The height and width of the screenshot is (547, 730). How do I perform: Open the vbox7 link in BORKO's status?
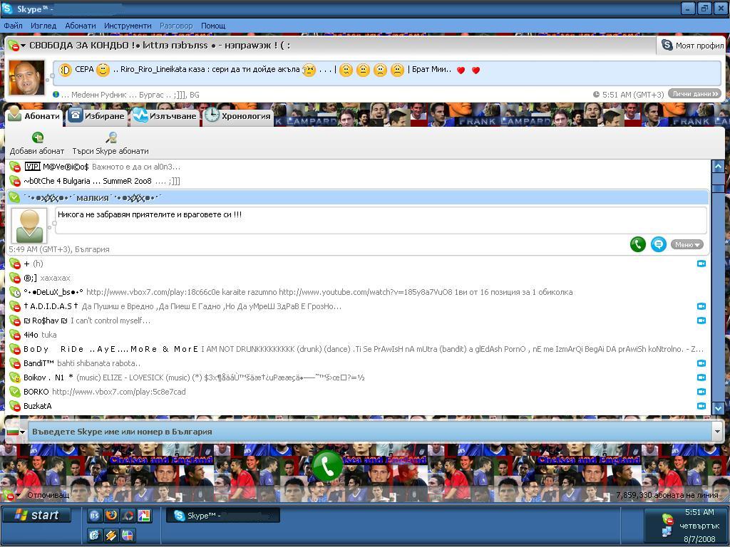(x=118, y=392)
